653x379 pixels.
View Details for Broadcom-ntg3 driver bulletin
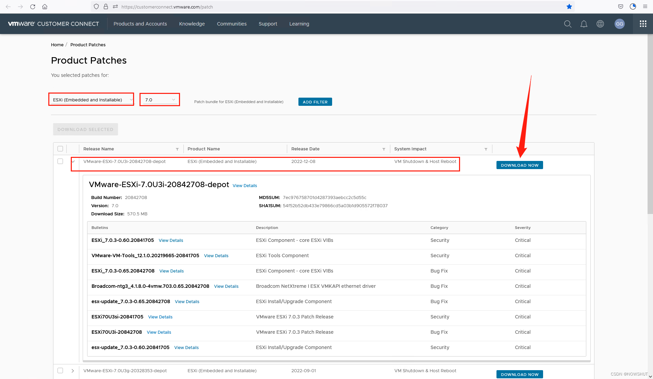pyautogui.click(x=226, y=286)
